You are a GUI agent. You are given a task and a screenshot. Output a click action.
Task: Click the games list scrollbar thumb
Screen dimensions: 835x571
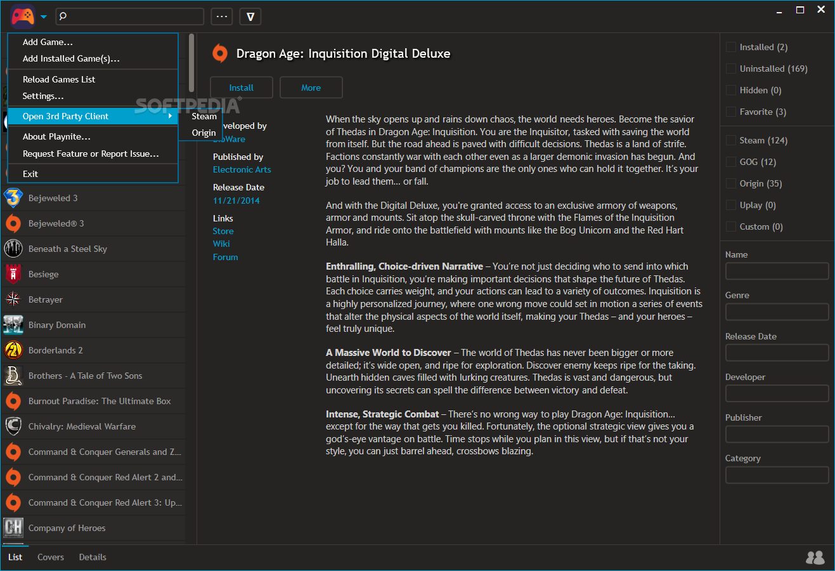click(x=191, y=63)
